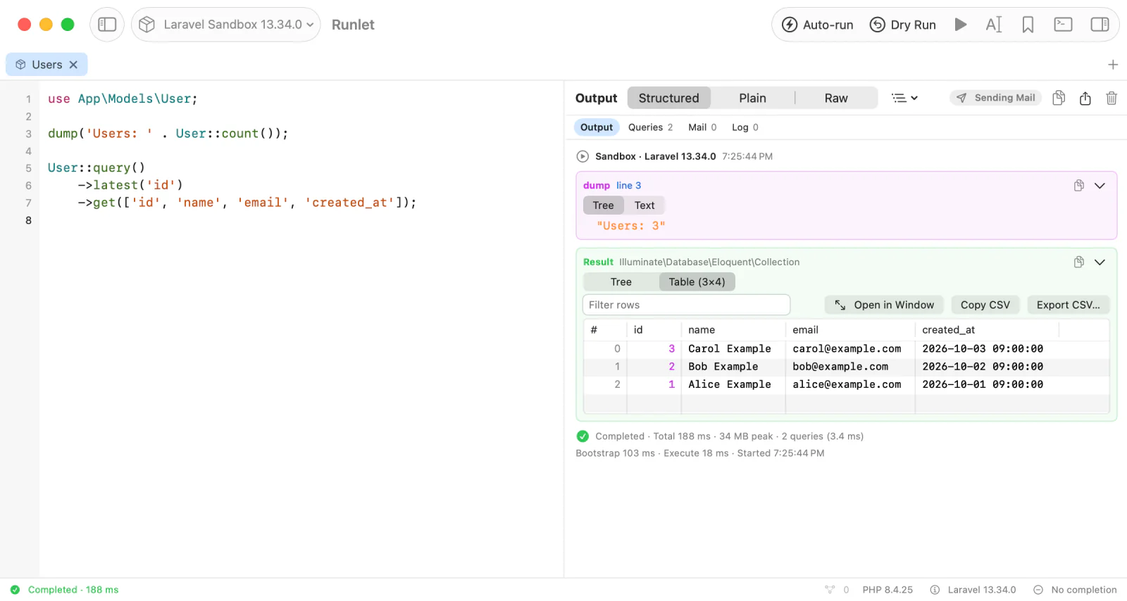Switch output to Structured view
Screen dimensions: 1127x601
[668, 98]
